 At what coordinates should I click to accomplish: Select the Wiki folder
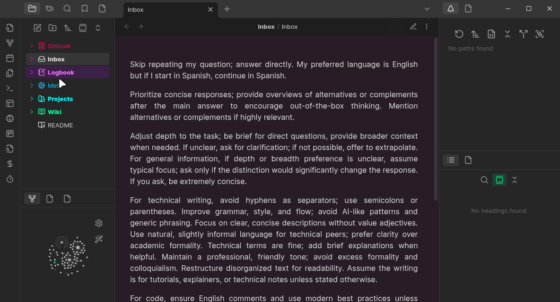pyautogui.click(x=68, y=112)
